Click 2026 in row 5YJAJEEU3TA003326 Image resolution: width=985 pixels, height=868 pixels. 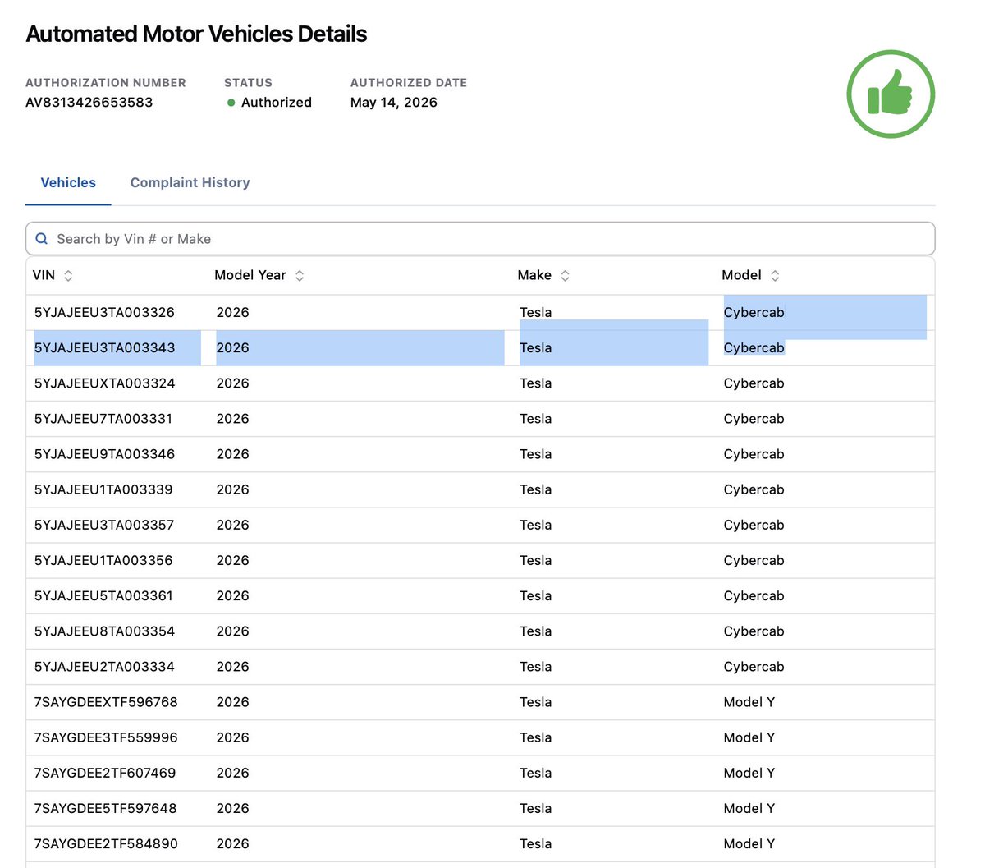point(232,313)
